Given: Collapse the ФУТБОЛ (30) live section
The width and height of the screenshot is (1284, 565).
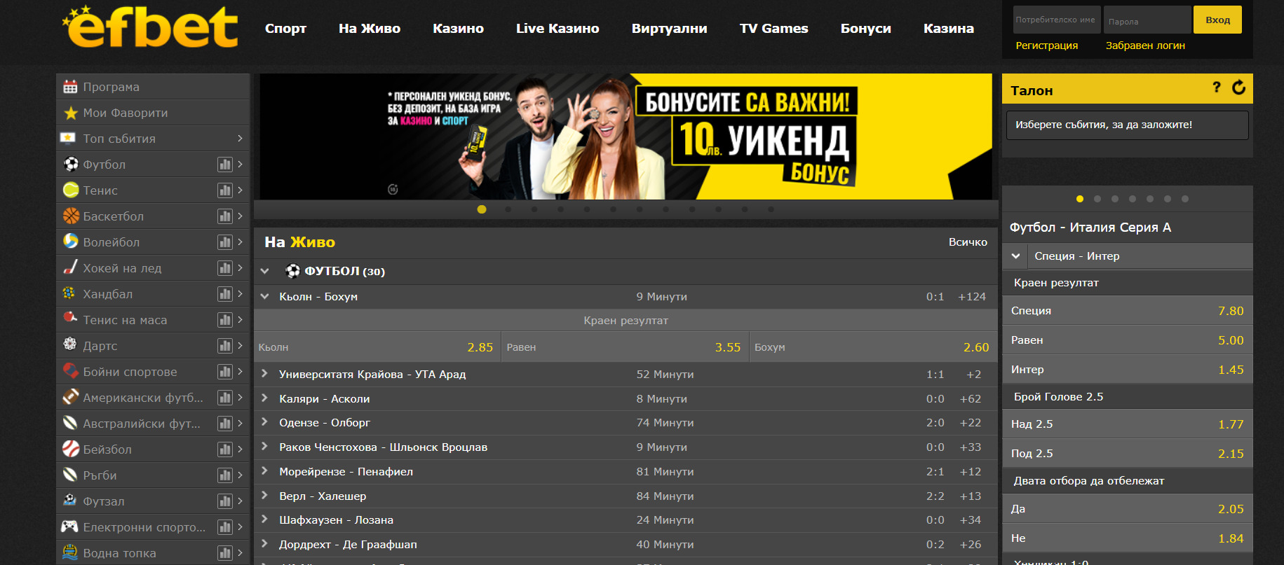Looking at the screenshot, I should (x=264, y=271).
